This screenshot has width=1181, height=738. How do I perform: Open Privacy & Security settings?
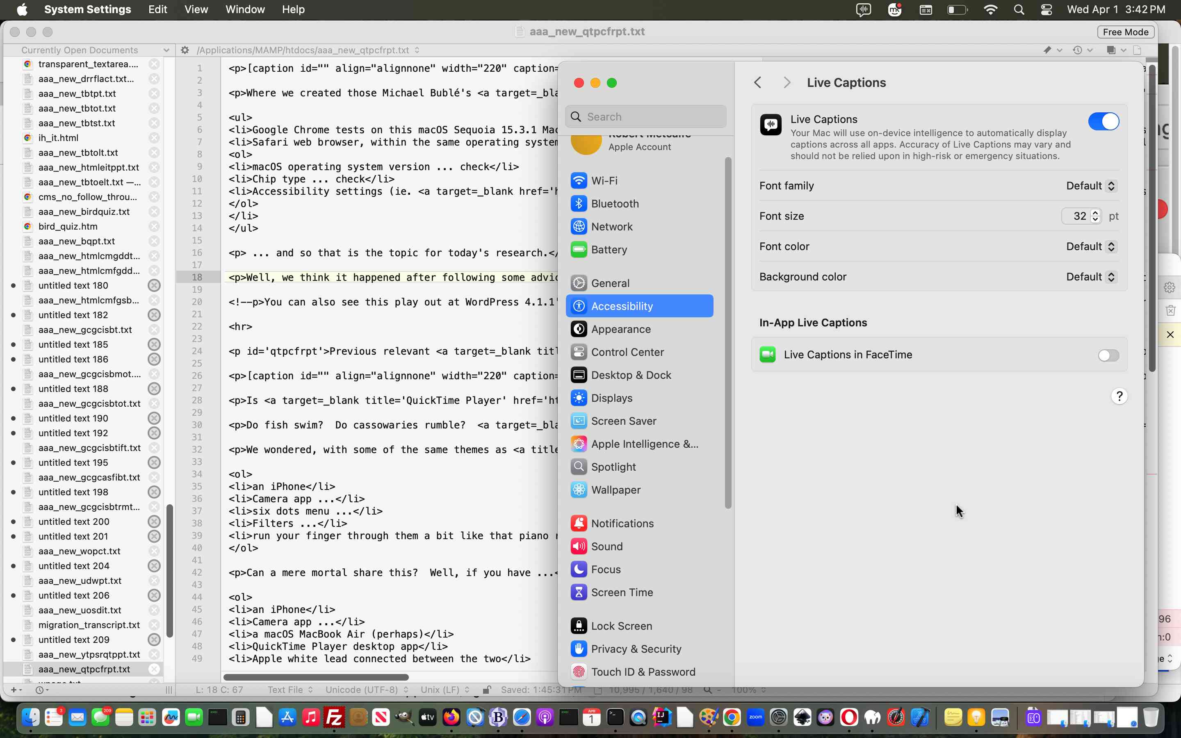pyautogui.click(x=635, y=649)
